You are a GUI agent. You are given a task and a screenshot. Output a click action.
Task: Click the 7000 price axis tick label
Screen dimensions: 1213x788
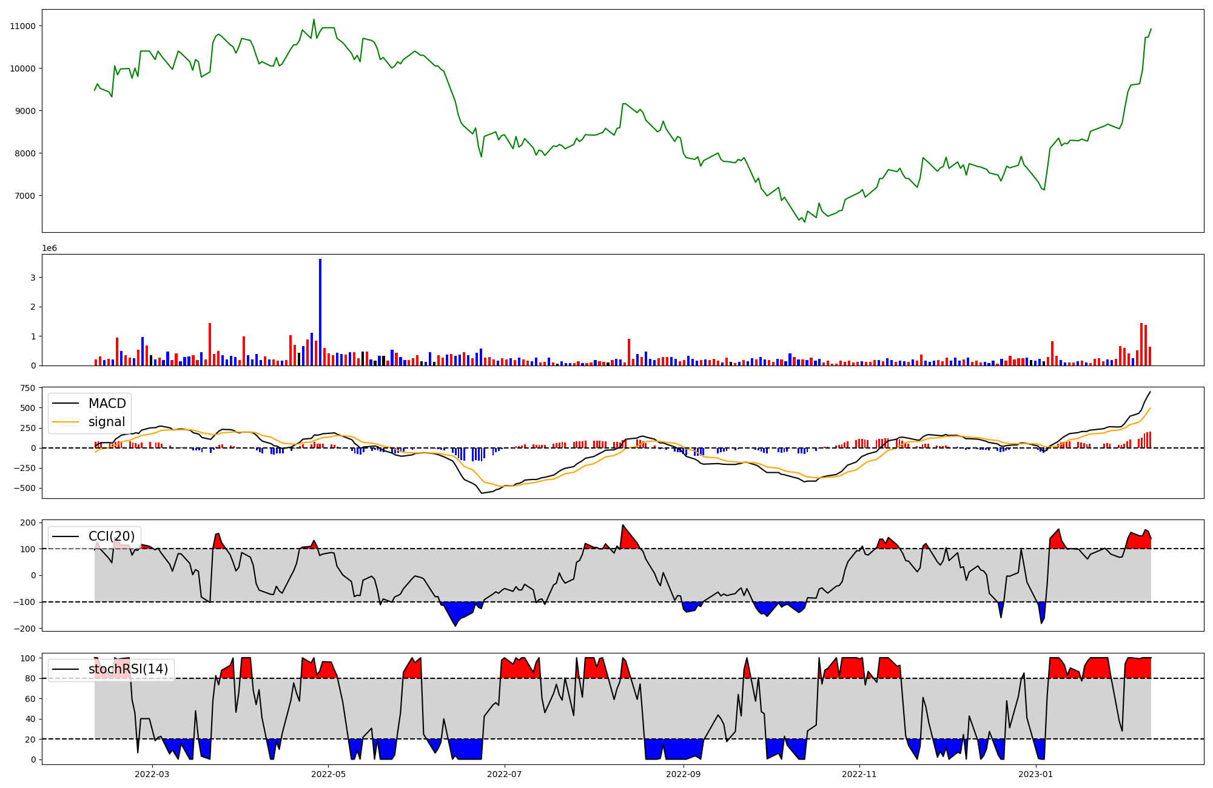click(25, 196)
